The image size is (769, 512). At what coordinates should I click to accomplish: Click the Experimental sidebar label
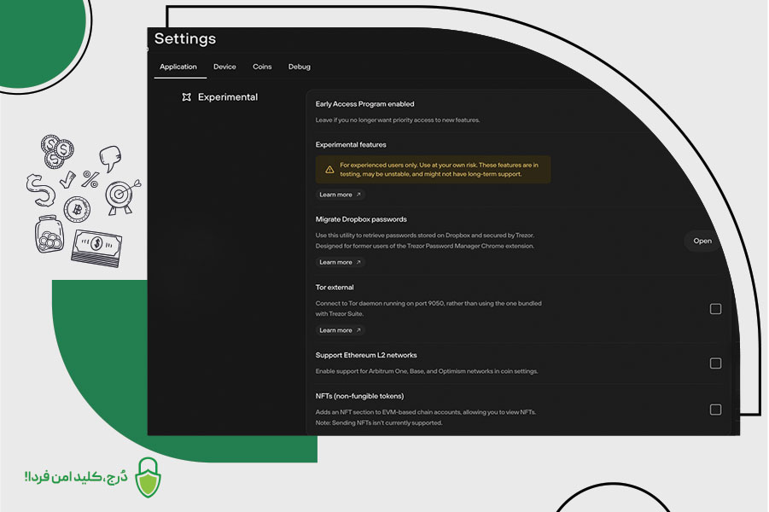point(228,97)
